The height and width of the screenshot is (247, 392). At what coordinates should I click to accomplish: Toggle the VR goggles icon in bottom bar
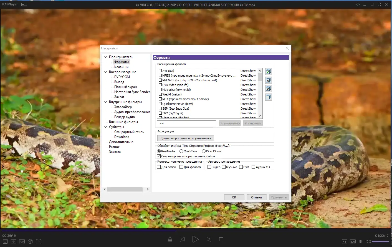[x=22, y=241]
